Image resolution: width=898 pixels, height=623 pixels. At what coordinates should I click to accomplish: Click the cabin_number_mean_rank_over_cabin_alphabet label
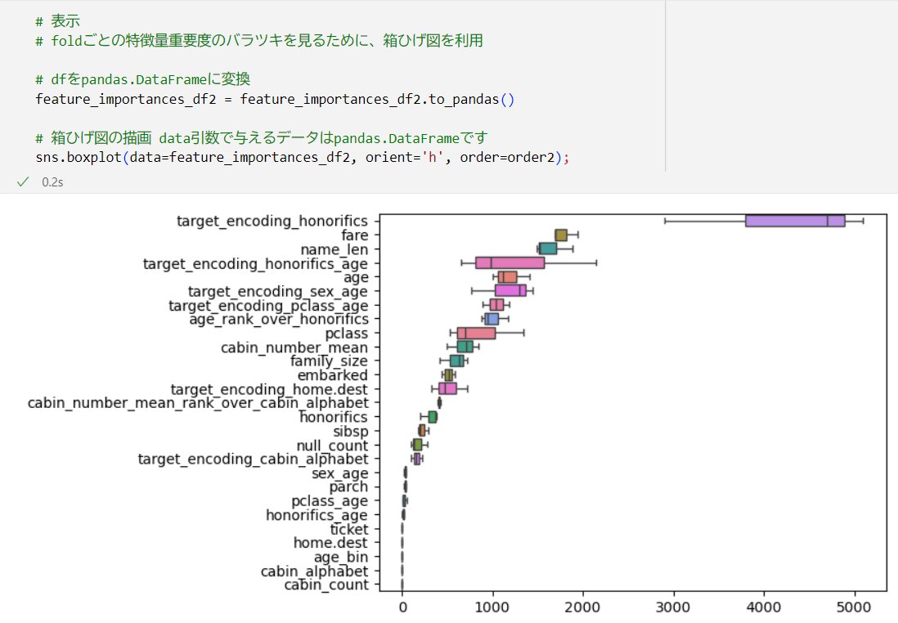pyautogui.click(x=198, y=403)
